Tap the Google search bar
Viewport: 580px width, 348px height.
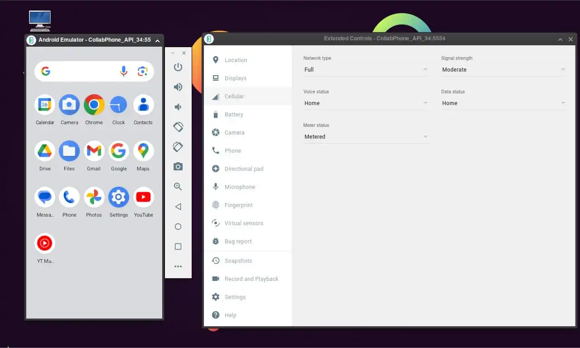point(94,71)
